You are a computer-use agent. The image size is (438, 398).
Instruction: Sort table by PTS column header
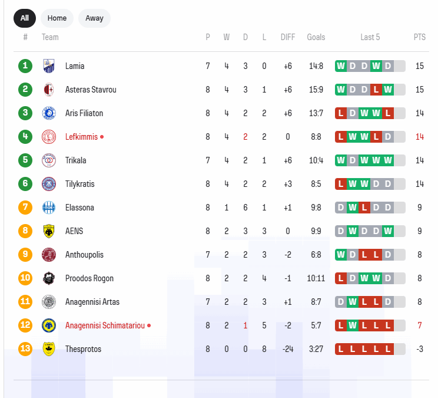pos(419,37)
